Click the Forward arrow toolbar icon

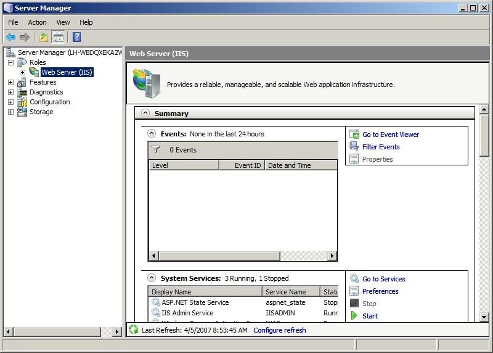tap(25, 37)
